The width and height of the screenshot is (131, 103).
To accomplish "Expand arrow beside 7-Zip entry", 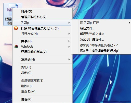I will [x=69, y=23].
